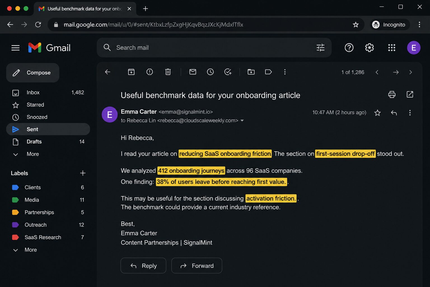View the newer conversation arrow
This screenshot has width=430, height=287.
tap(377, 72)
